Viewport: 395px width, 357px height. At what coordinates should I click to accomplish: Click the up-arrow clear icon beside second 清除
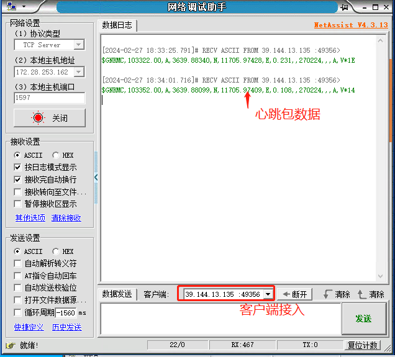click(x=361, y=294)
